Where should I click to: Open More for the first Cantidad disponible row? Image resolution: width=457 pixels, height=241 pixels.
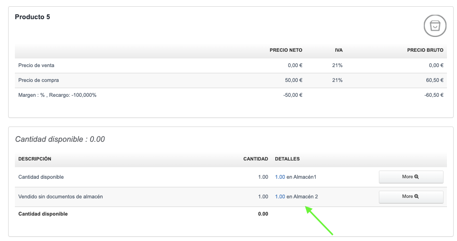pos(411,177)
